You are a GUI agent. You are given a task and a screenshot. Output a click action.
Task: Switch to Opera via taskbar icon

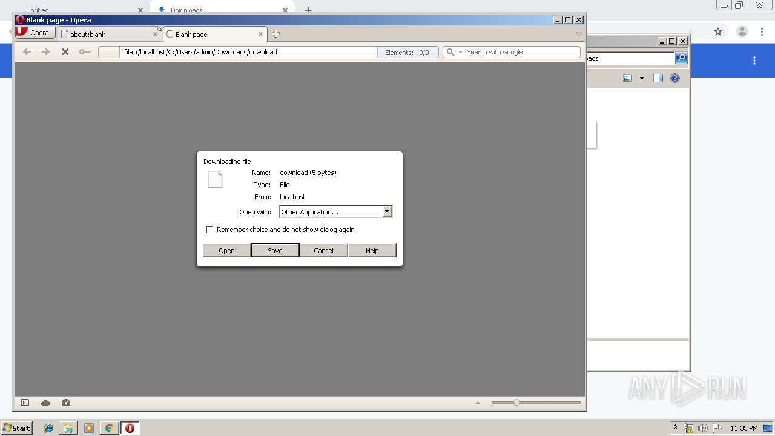click(130, 428)
